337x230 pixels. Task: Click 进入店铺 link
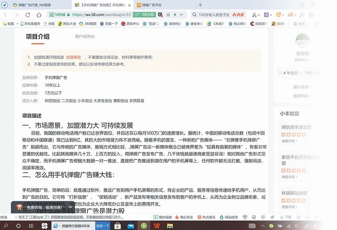tap(302, 87)
